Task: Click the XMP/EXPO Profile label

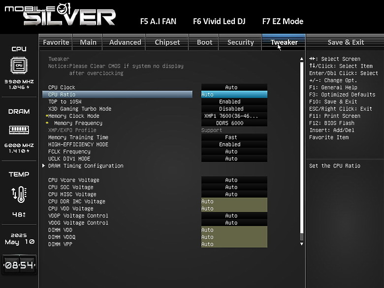Action: (72, 130)
